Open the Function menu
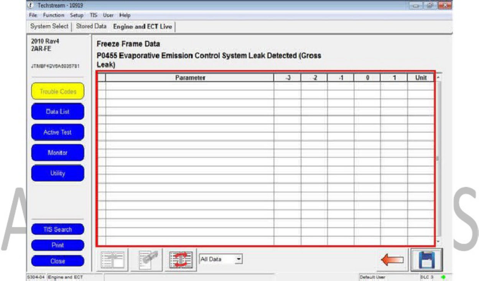Viewport: 479px width, 281px height. tap(54, 15)
